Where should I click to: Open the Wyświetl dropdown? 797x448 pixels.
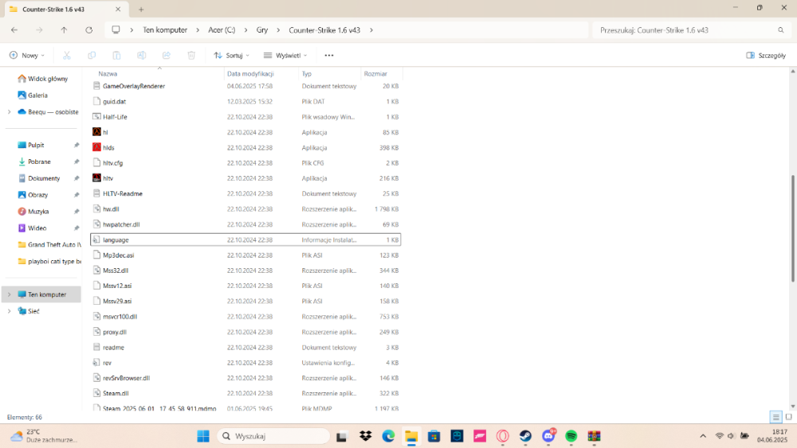click(x=285, y=55)
